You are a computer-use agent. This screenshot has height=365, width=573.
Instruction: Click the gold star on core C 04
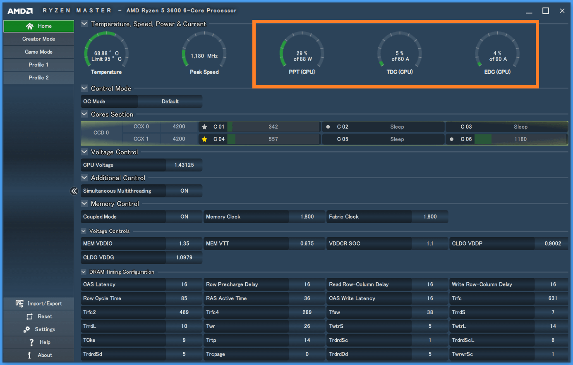[x=204, y=139]
